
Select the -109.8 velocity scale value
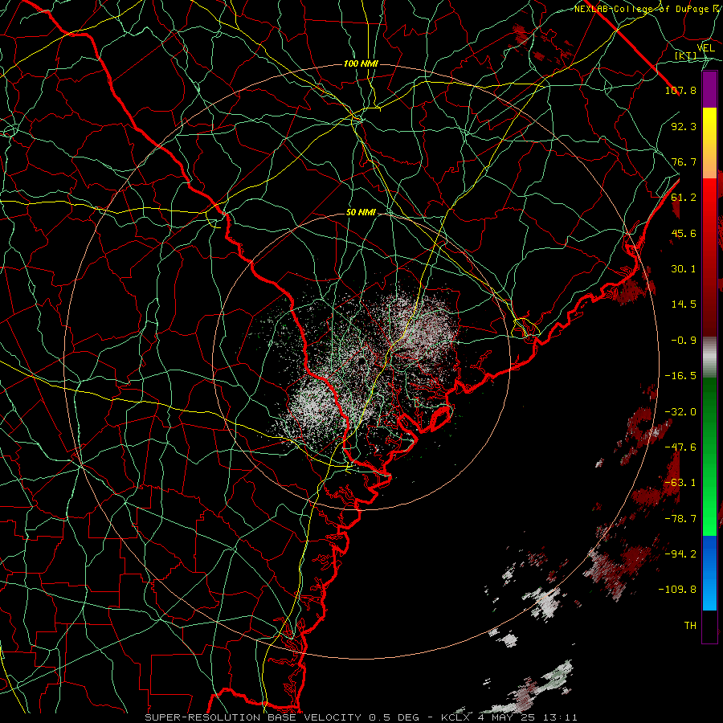pos(677,590)
